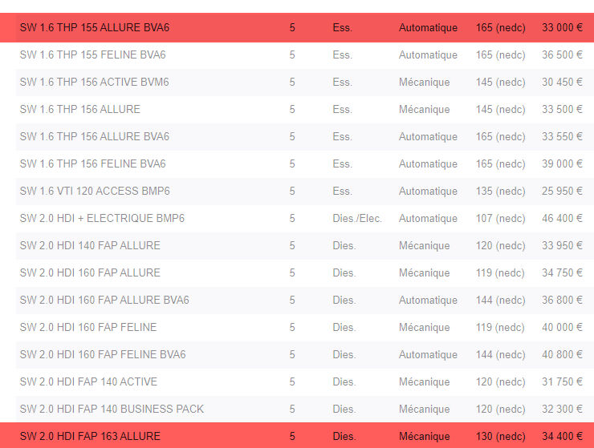This screenshot has height=448, width=594.
Task: Open SW 2.0 HDI 160 FAP FELINE BVA6
Action: (x=305, y=354)
